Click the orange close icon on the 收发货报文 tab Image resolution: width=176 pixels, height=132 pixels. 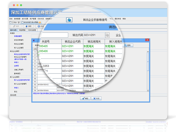click(x=40, y=22)
